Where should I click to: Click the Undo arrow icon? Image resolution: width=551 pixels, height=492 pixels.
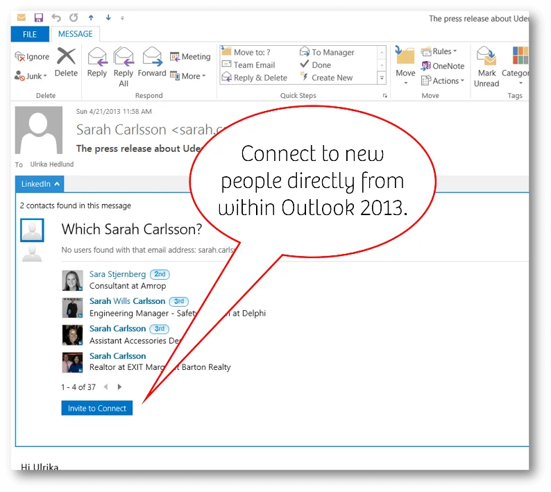(x=56, y=17)
